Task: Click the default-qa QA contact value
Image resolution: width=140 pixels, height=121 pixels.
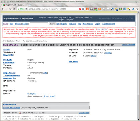Action: pos(32,81)
